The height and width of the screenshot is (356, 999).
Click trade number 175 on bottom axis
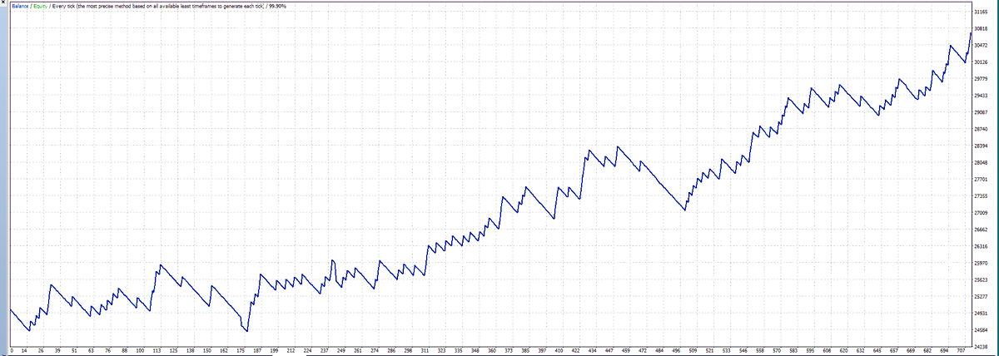click(241, 351)
